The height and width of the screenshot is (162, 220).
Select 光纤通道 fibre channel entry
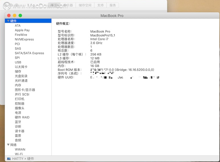tap(21, 81)
